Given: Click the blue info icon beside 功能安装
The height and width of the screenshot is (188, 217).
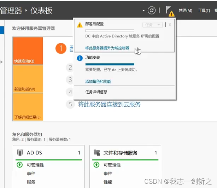Looking at the screenshot, I should tap(80, 58).
